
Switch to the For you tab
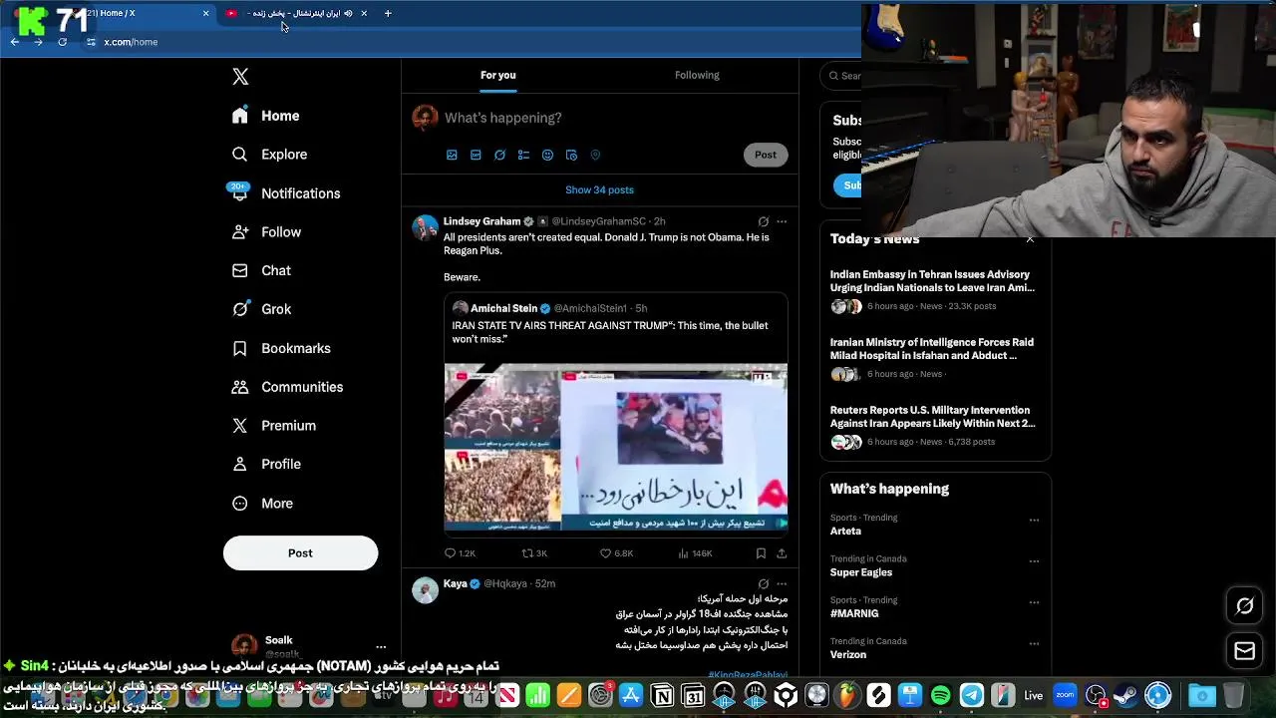click(x=497, y=75)
